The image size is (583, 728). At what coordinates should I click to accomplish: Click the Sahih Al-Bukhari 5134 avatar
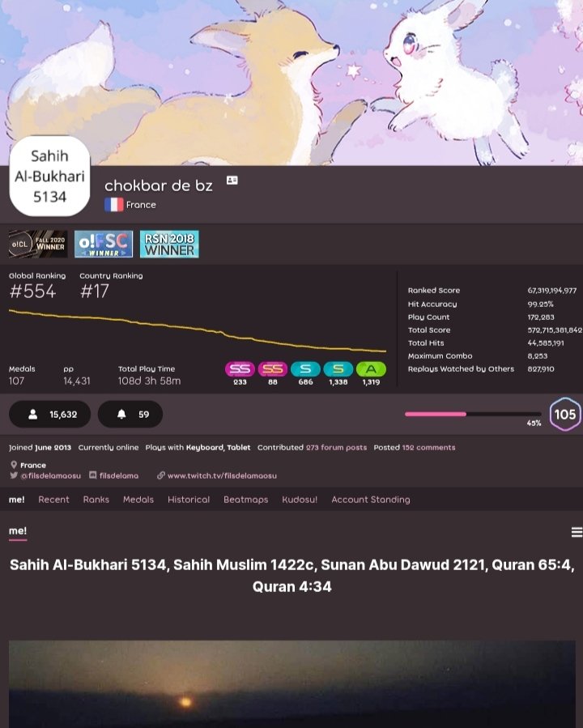click(49, 176)
